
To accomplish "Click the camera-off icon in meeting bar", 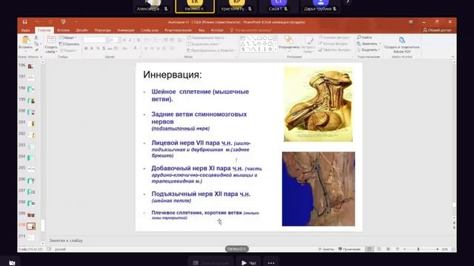I will click(x=12, y=263).
